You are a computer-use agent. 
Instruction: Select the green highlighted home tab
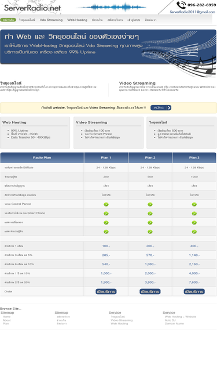click(8, 20)
